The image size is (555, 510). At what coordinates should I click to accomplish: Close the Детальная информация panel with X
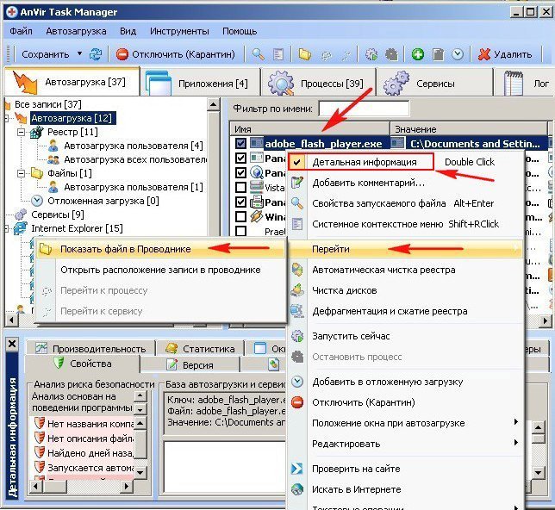(12, 344)
